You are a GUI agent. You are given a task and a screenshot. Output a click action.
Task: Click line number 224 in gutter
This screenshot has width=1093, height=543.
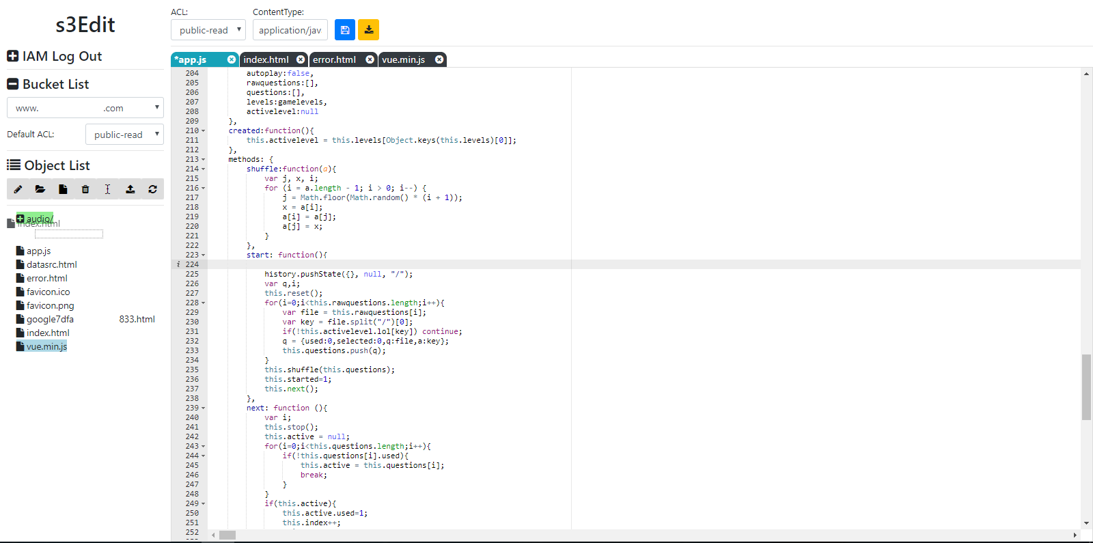pos(192,264)
